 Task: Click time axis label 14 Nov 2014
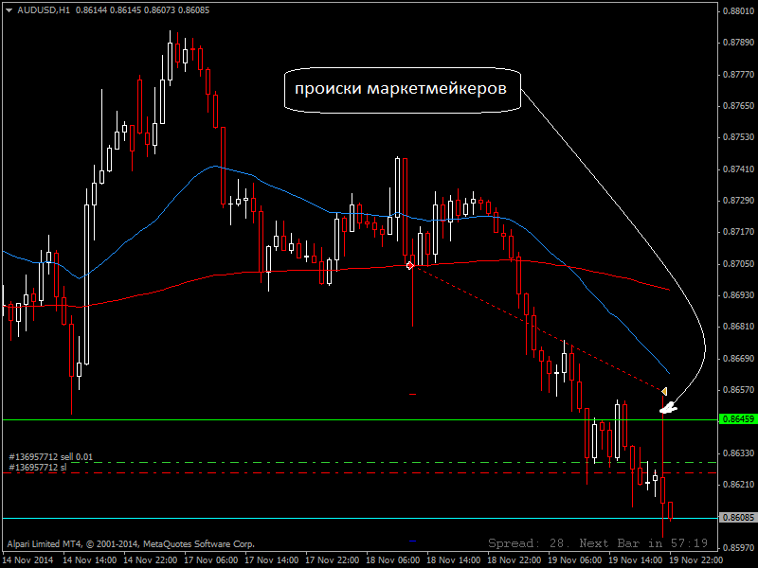pyautogui.click(x=30, y=560)
